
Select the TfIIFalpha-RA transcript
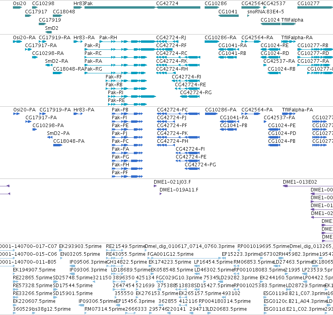288,42
